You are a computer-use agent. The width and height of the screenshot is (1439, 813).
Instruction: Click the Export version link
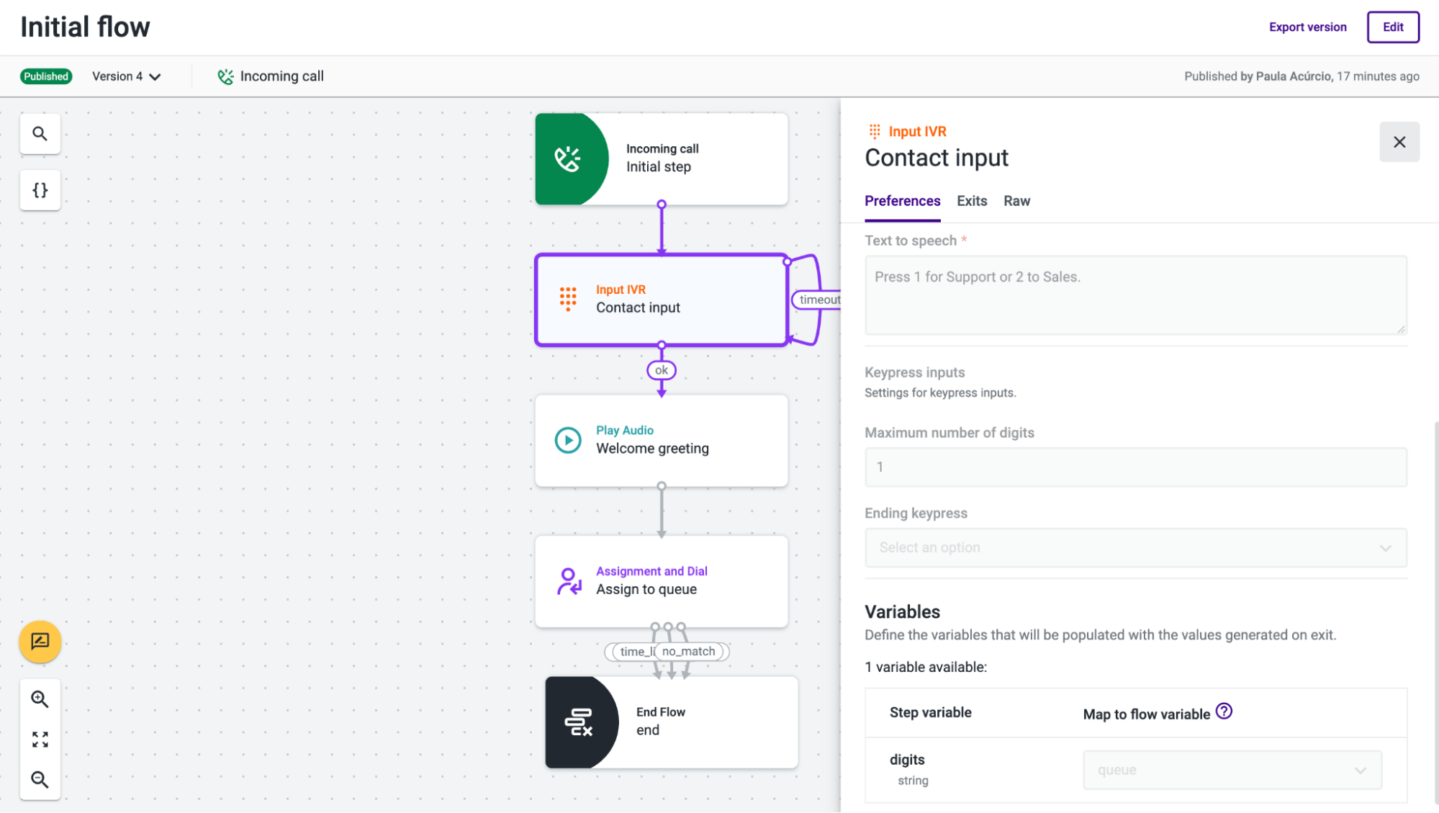click(x=1307, y=27)
